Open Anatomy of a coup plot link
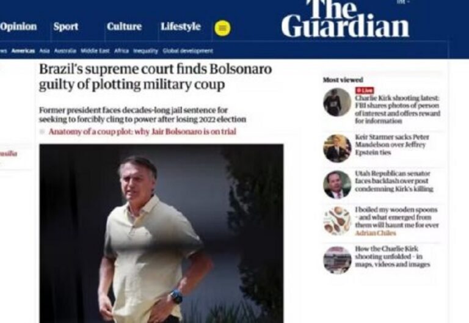 point(142,132)
